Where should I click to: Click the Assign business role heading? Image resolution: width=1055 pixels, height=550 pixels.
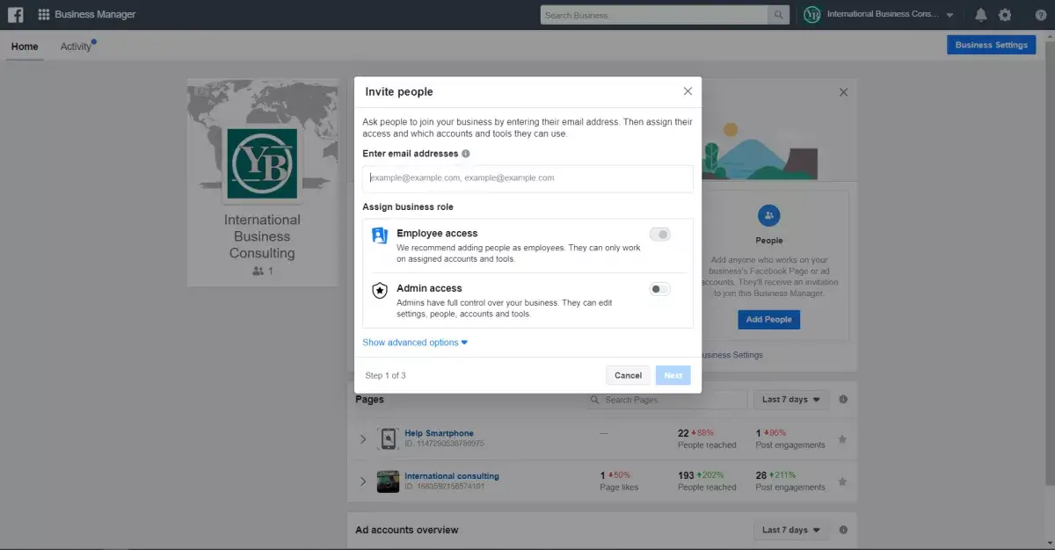[408, 206]
